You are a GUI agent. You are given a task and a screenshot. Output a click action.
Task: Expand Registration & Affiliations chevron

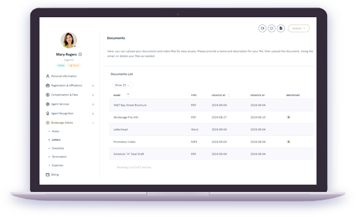click(x=93, y=86)
